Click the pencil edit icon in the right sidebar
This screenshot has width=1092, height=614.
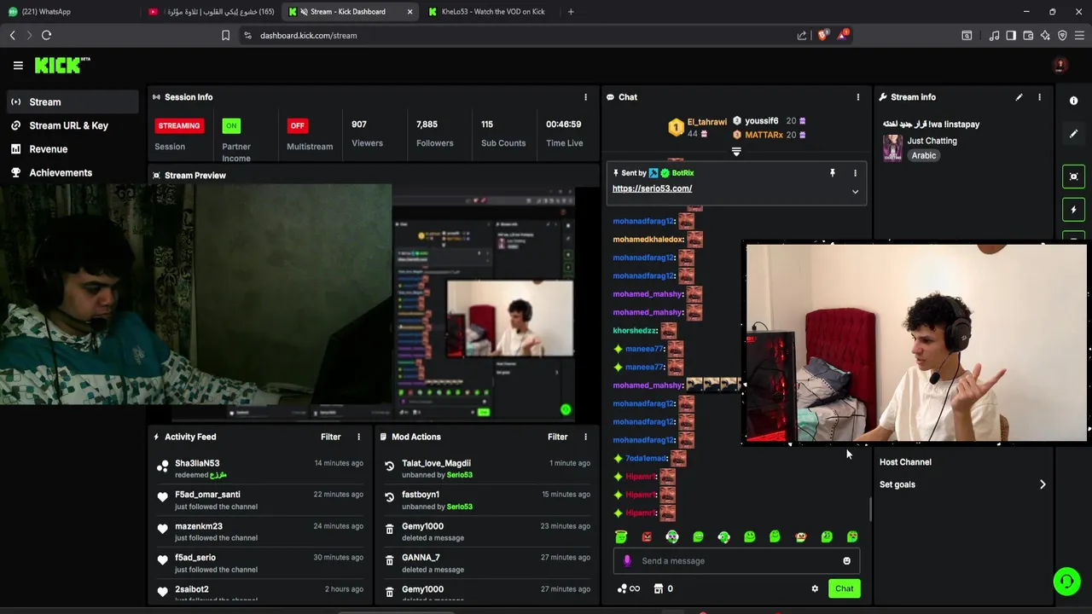pos(1073,134)
